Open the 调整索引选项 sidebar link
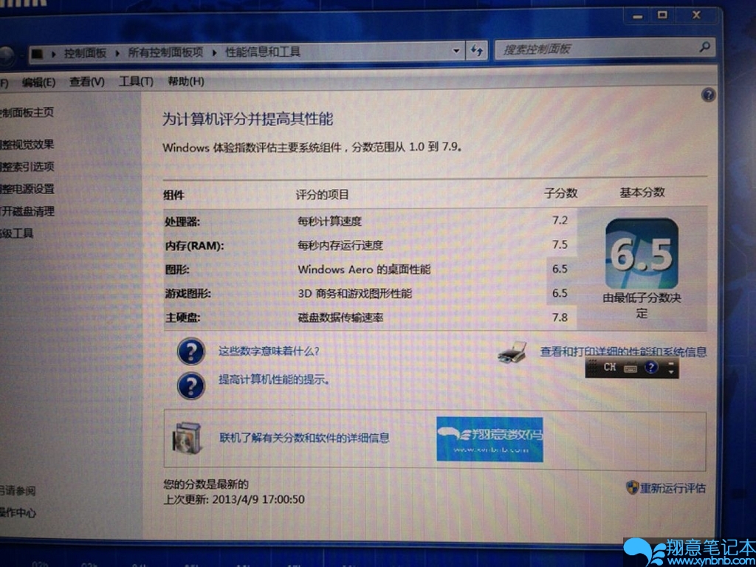Screen dimensions: 756x567 27,167
